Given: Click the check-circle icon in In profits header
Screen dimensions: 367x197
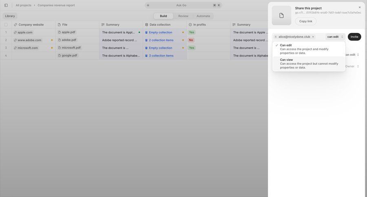Looking at the screenshot, I should tap(190, 24).
